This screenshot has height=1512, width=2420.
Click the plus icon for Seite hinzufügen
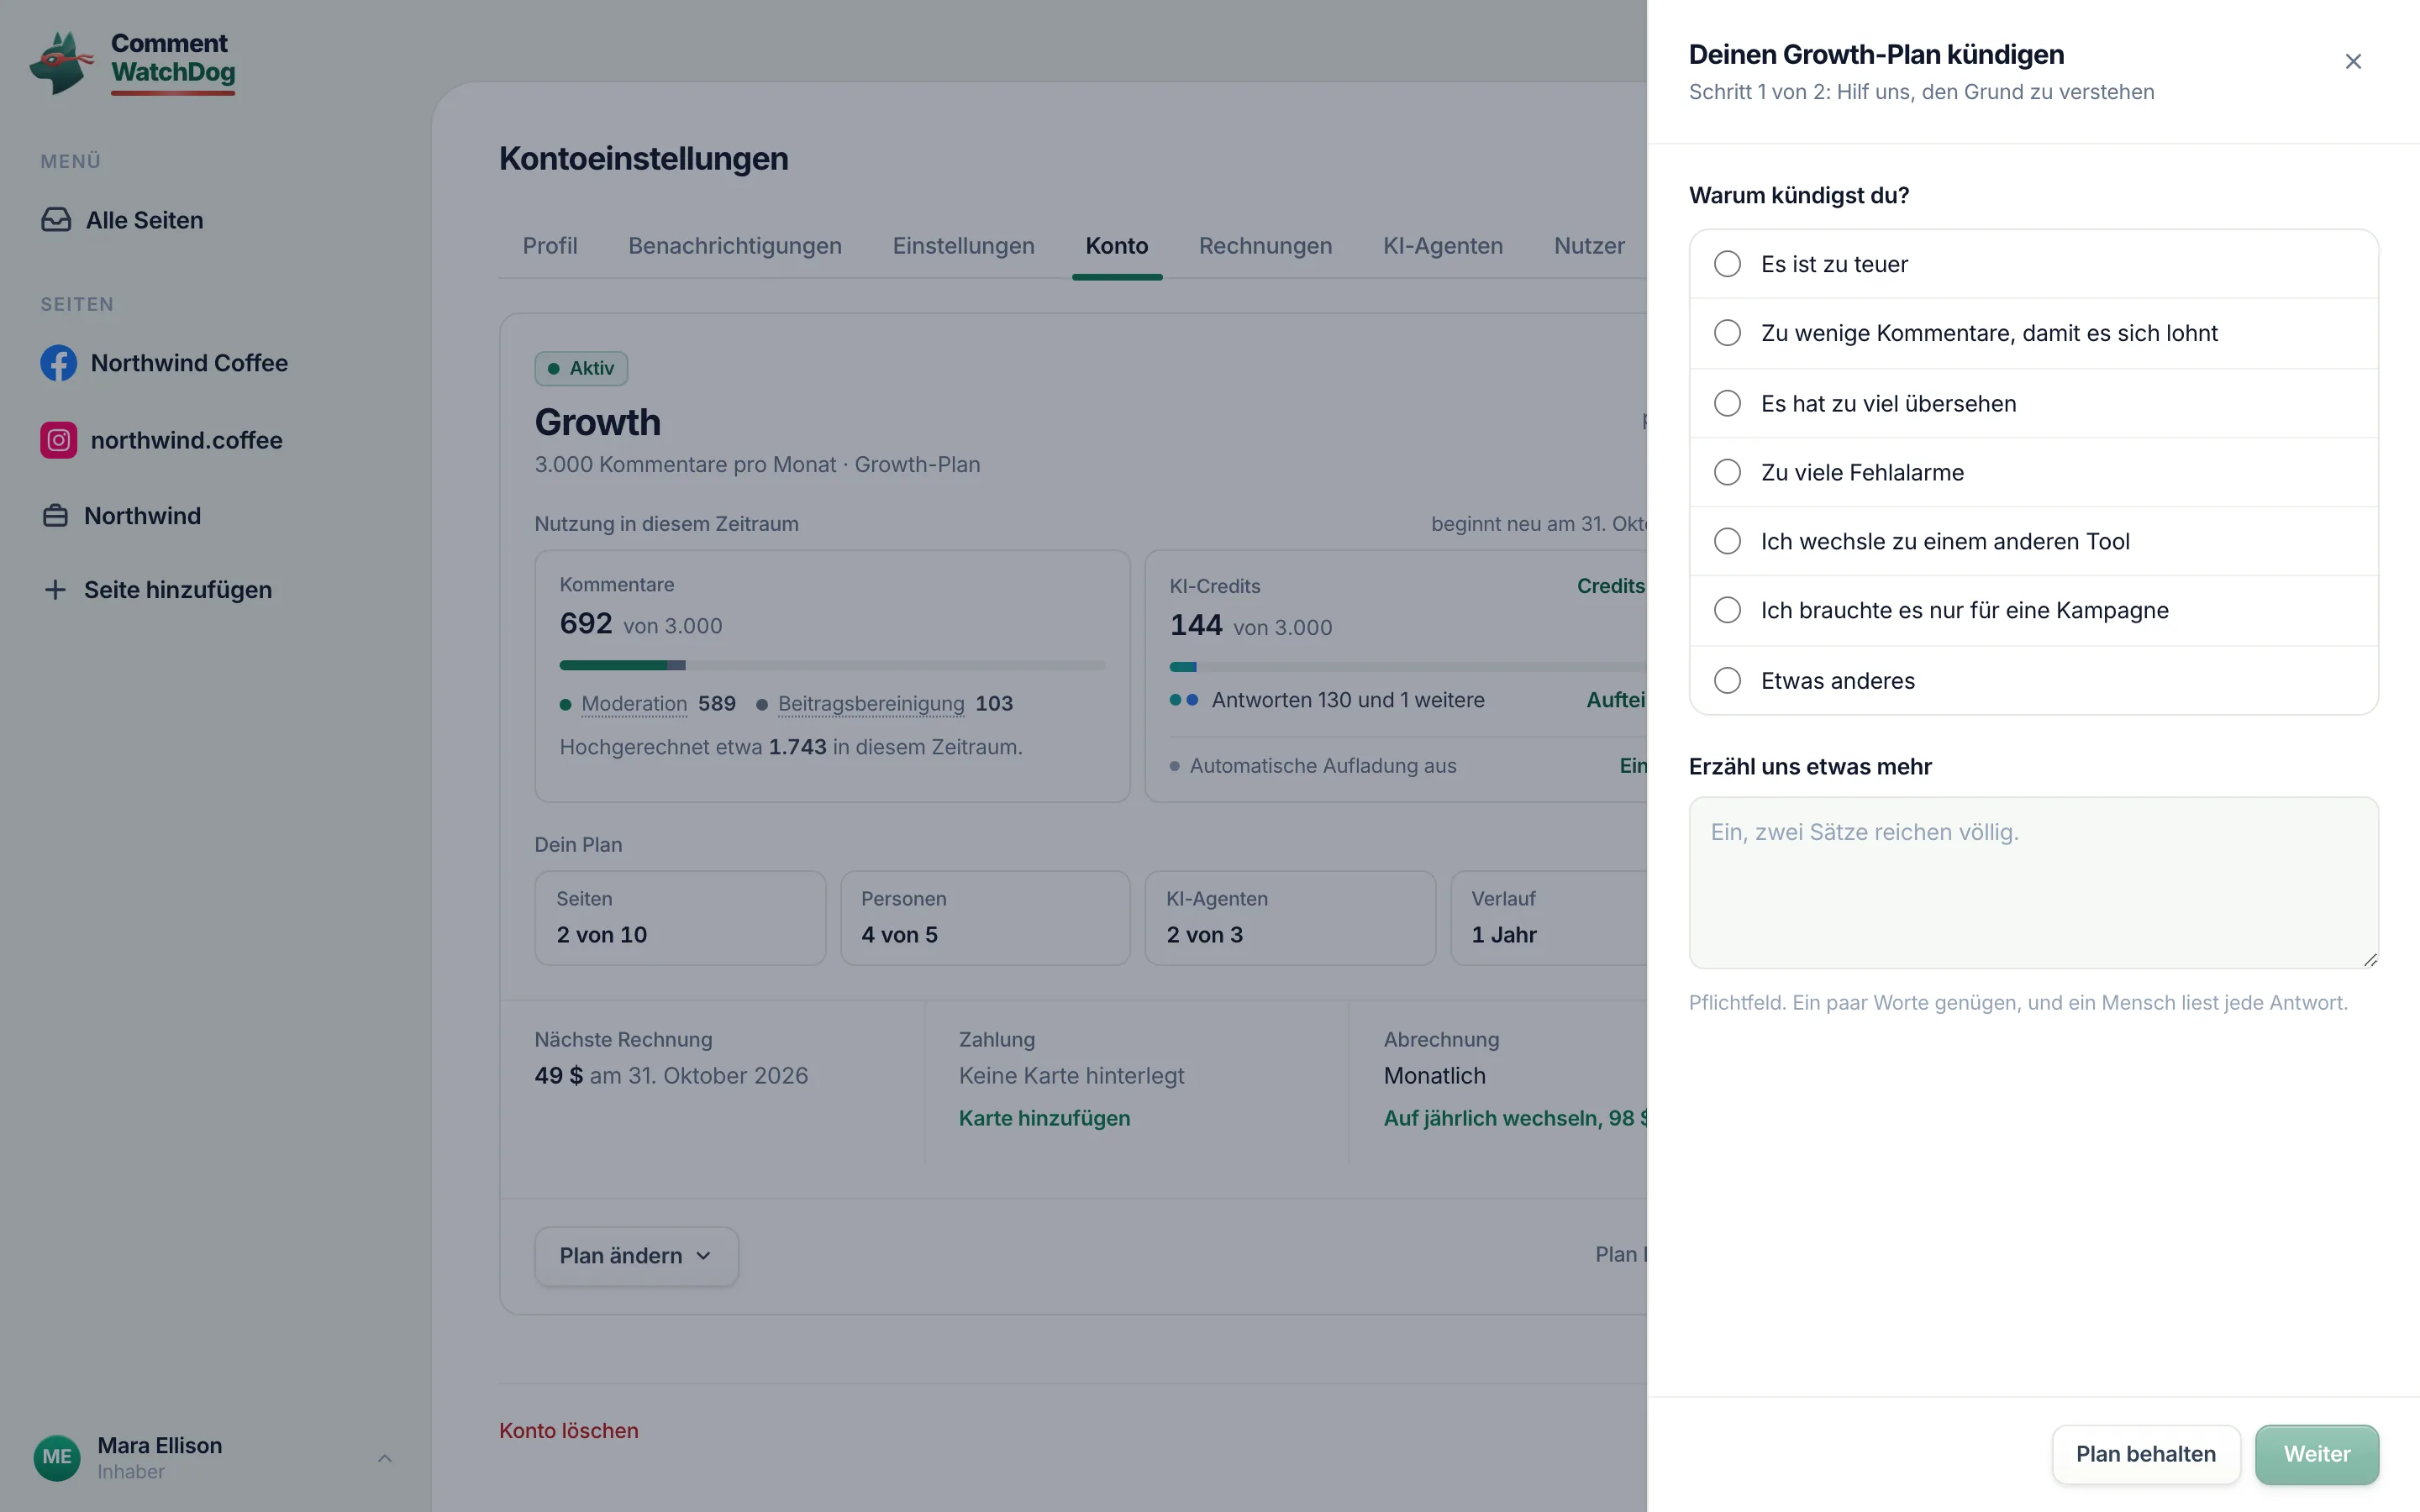point(55,590)
